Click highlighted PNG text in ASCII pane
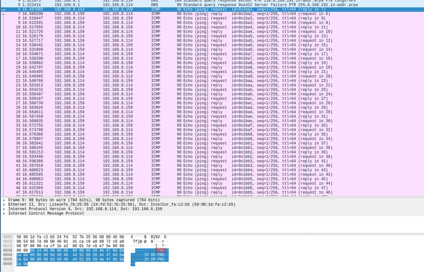 click(161, 251)
